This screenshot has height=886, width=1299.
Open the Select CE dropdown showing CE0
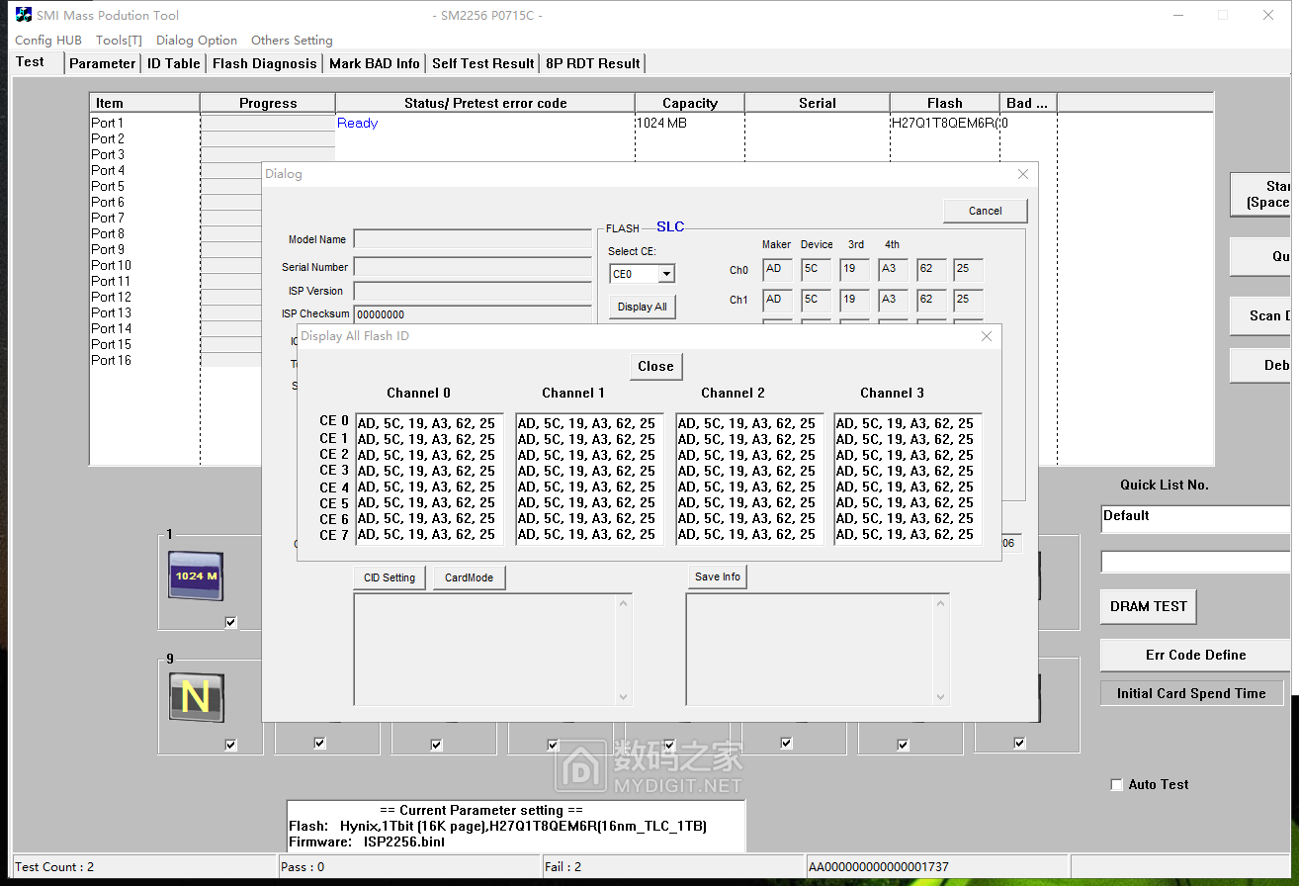coord(666,274)
